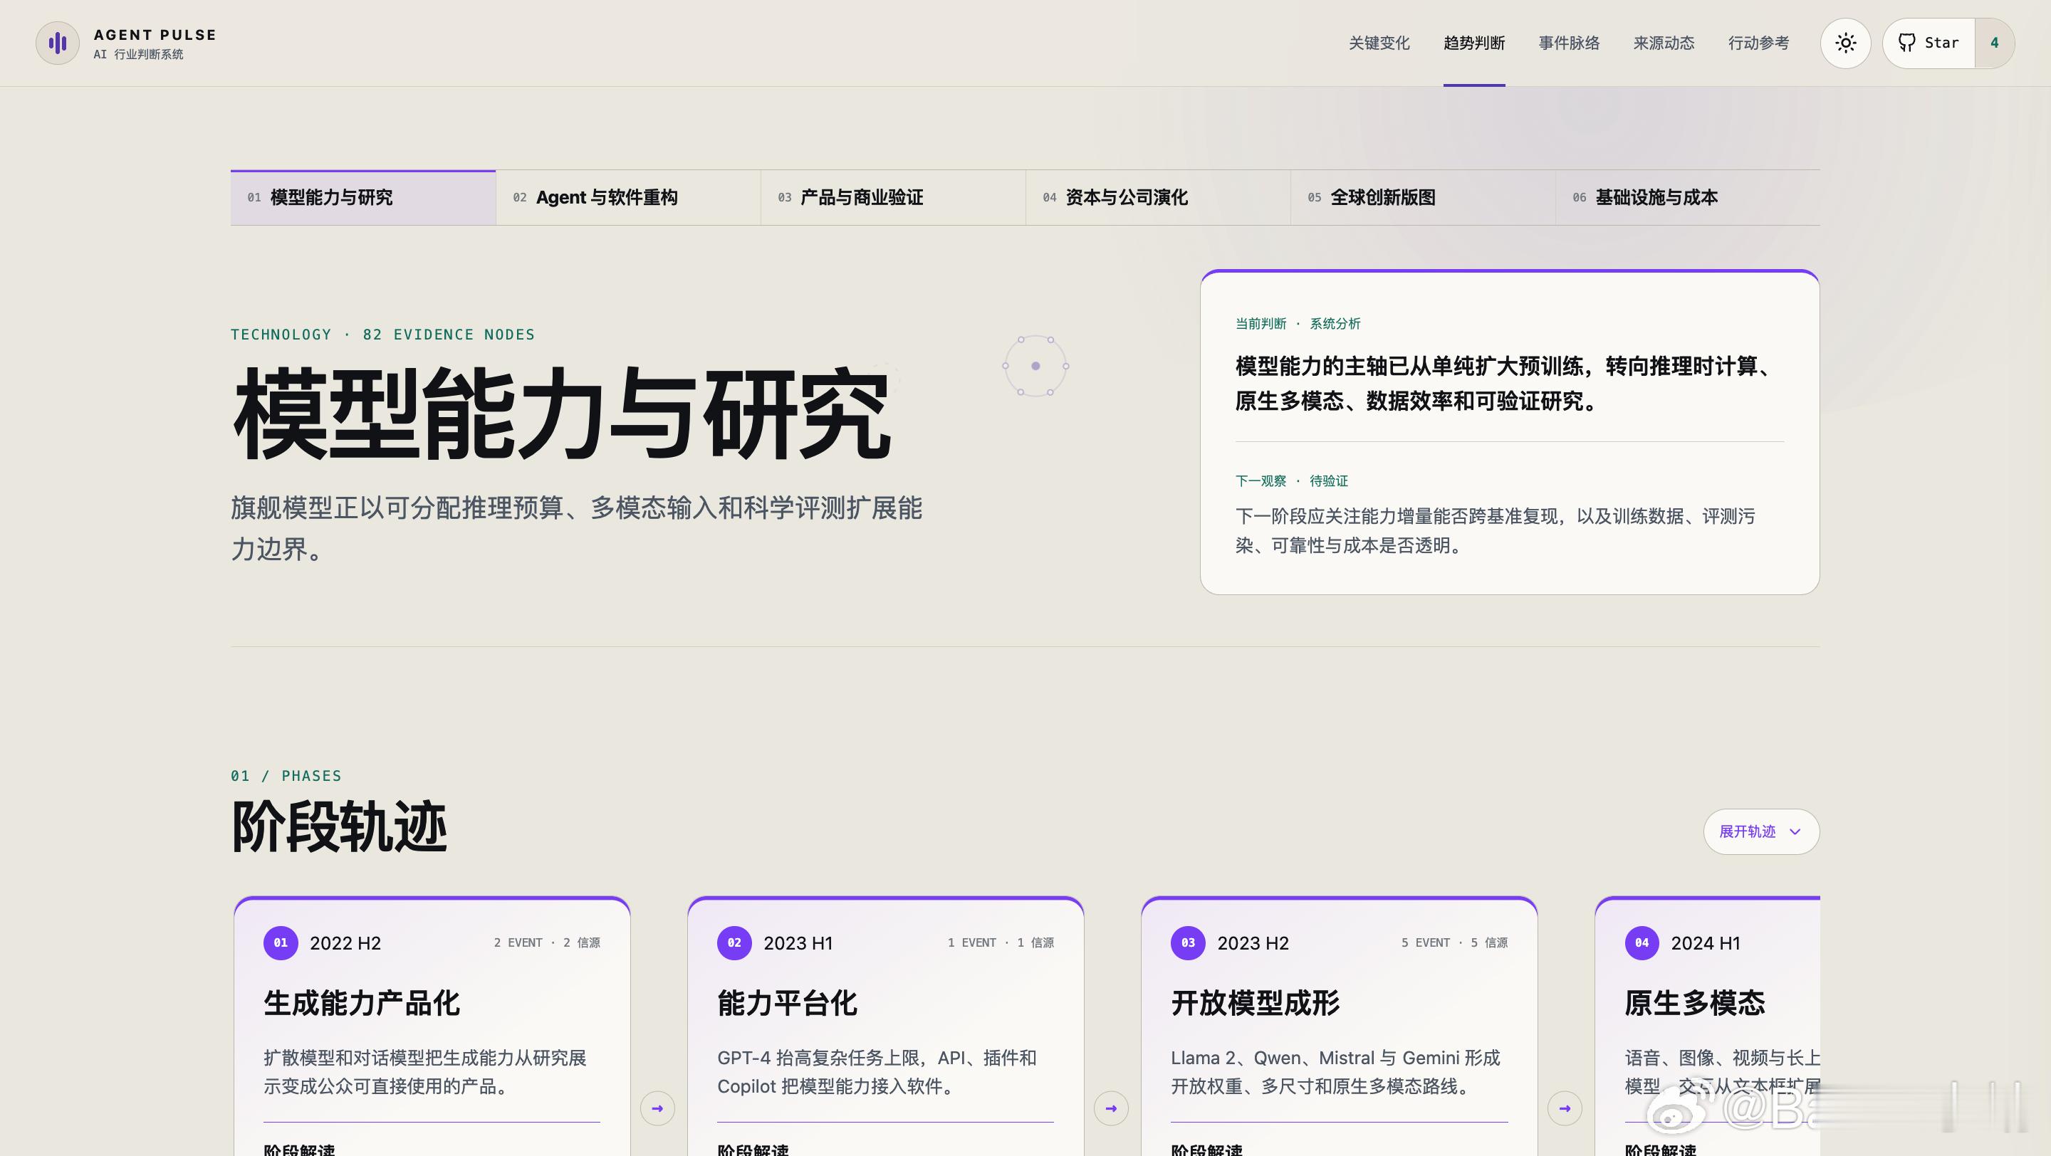Screen dimensions: 2051x1156
Task: Open the 趋势判断 nav item
Action: pos(1473,43)
